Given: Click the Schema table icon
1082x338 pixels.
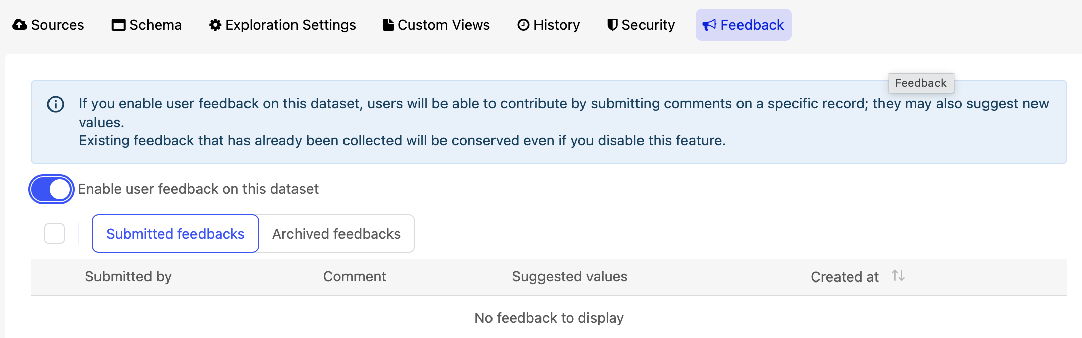Looking at the screenshot, I should tap(118, 25).
